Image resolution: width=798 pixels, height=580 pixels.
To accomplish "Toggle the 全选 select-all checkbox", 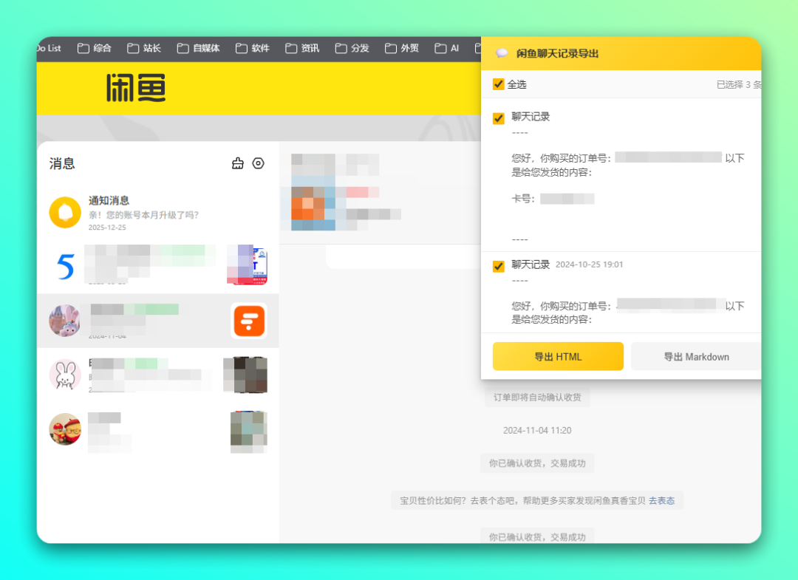I will 499,84.
